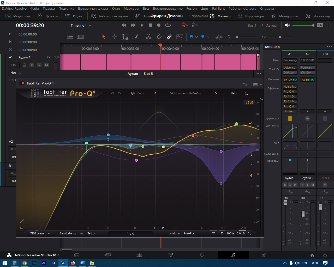Adjust the A1 channel fader
Viewport: 334px width, 267px height.
tap(285, 202)
